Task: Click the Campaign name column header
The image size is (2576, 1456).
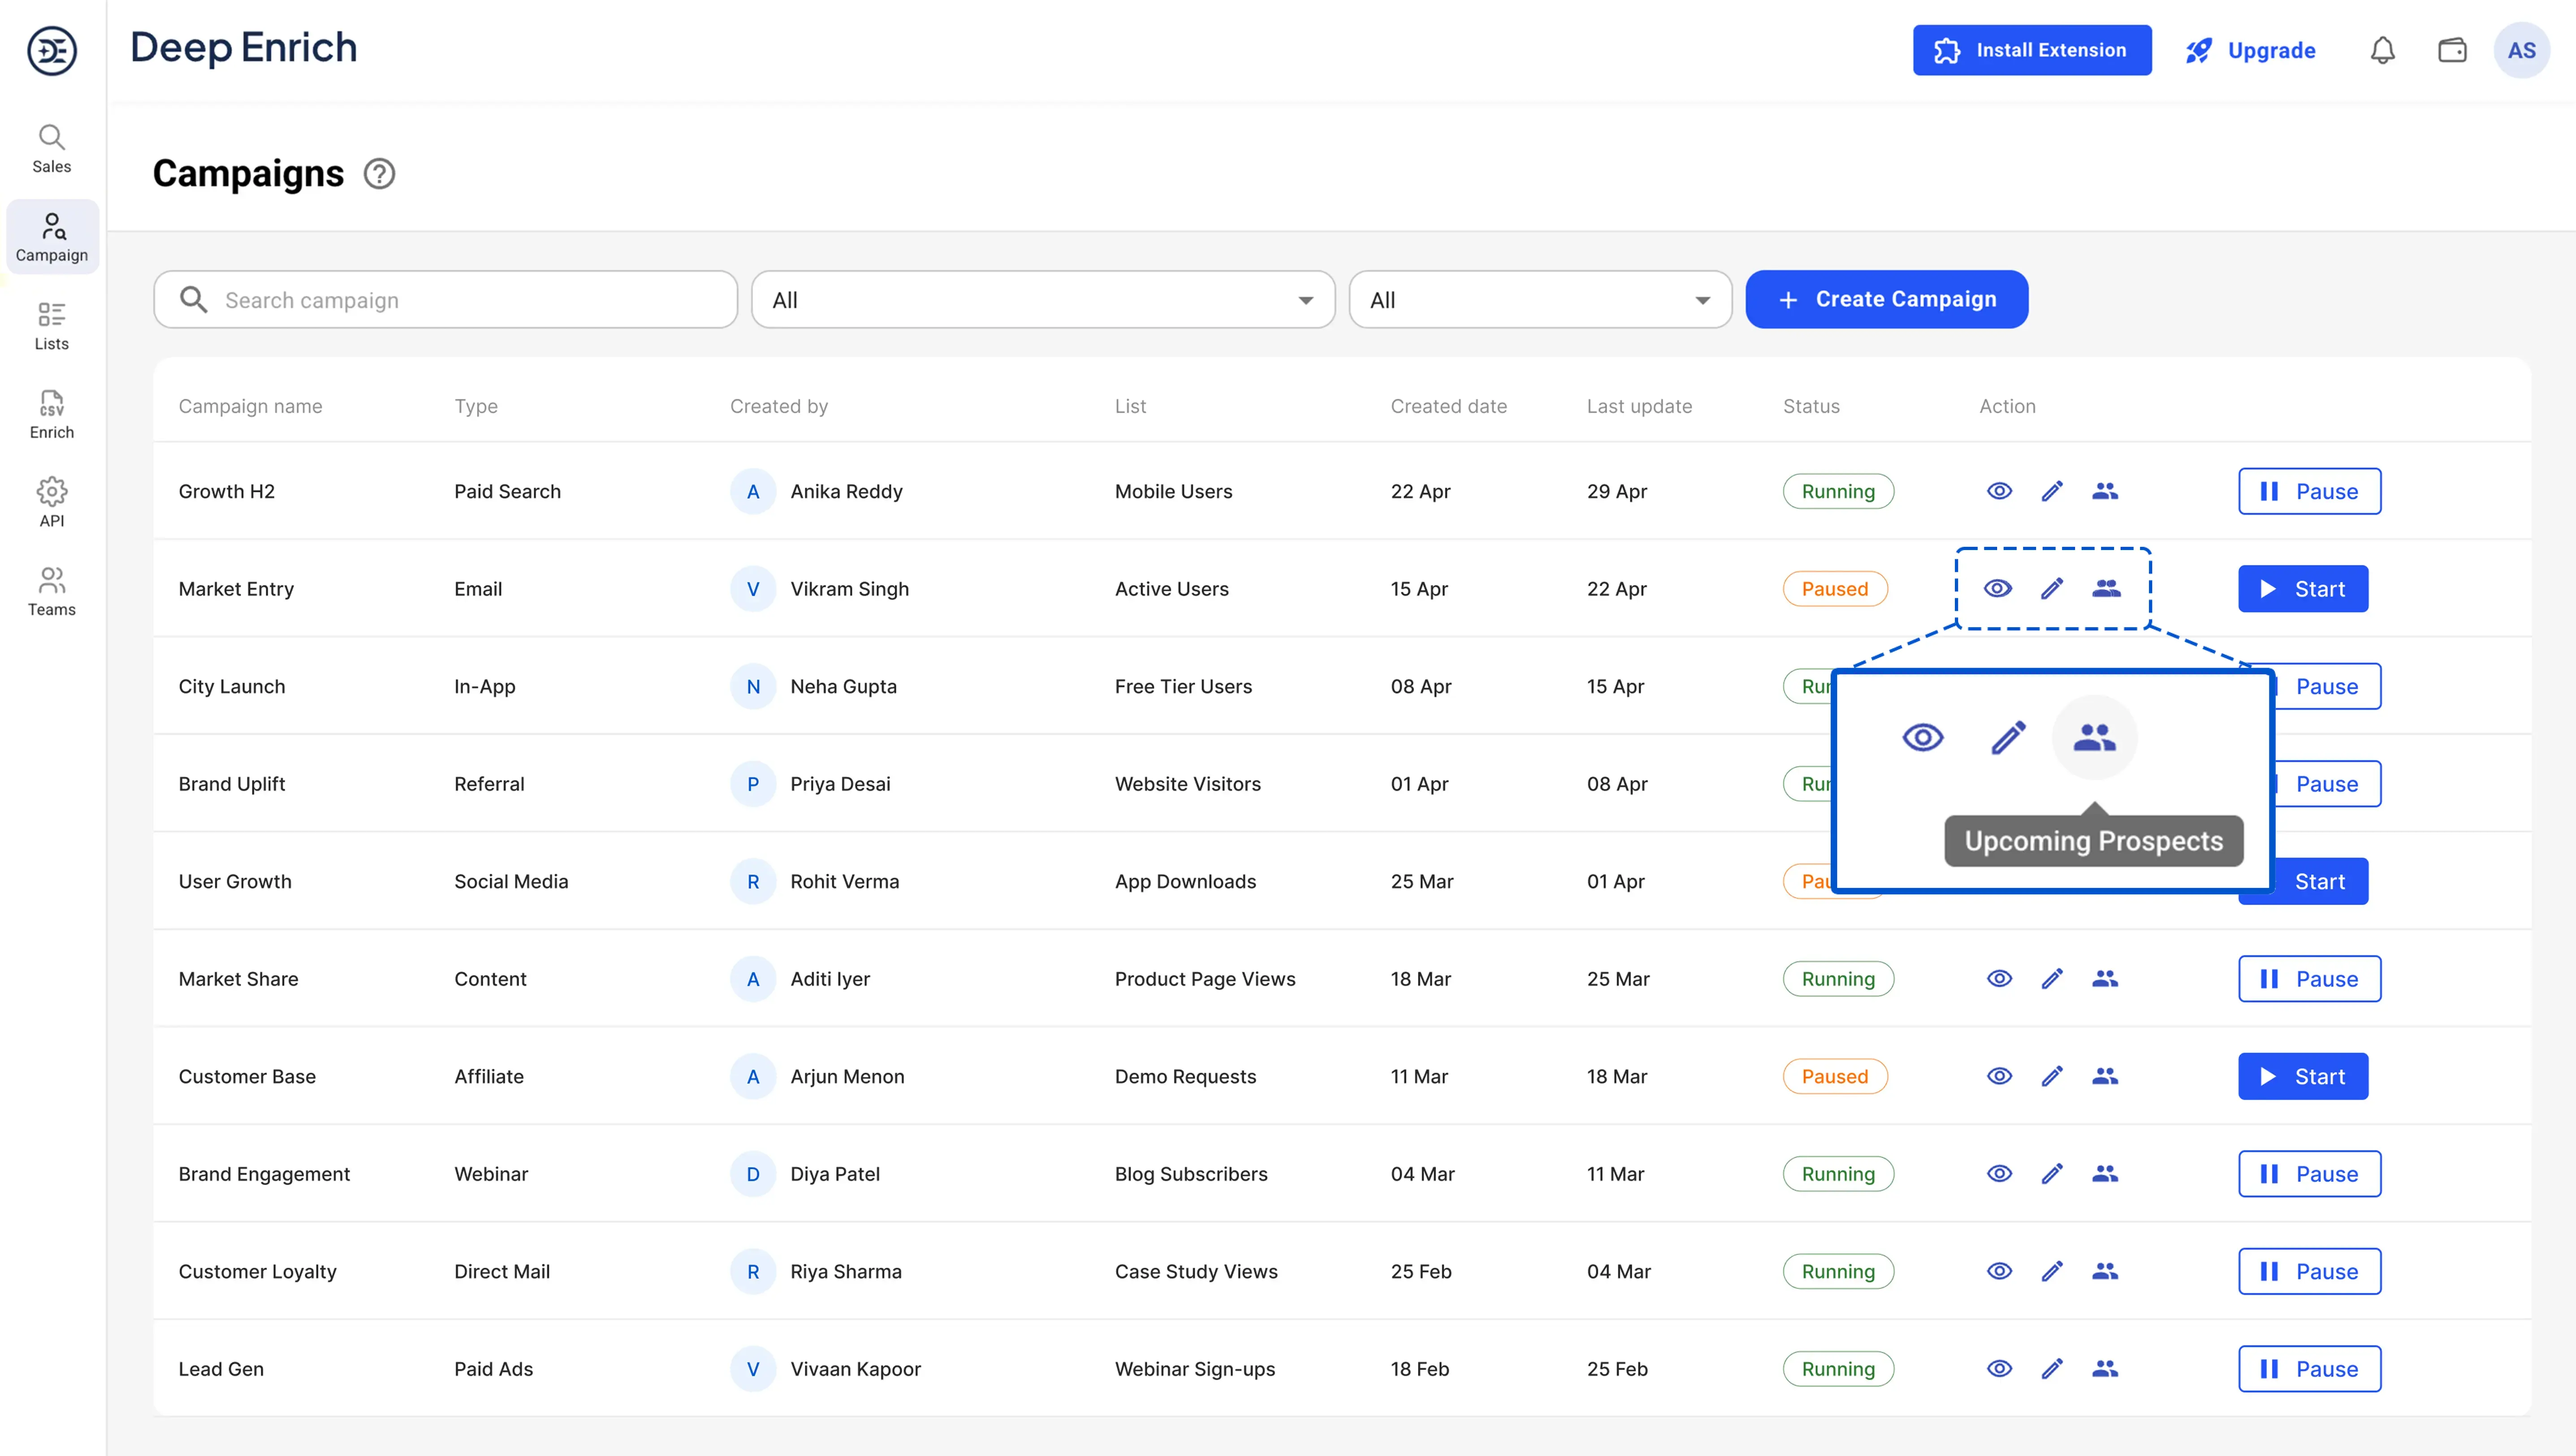Action: click(250, 406)
